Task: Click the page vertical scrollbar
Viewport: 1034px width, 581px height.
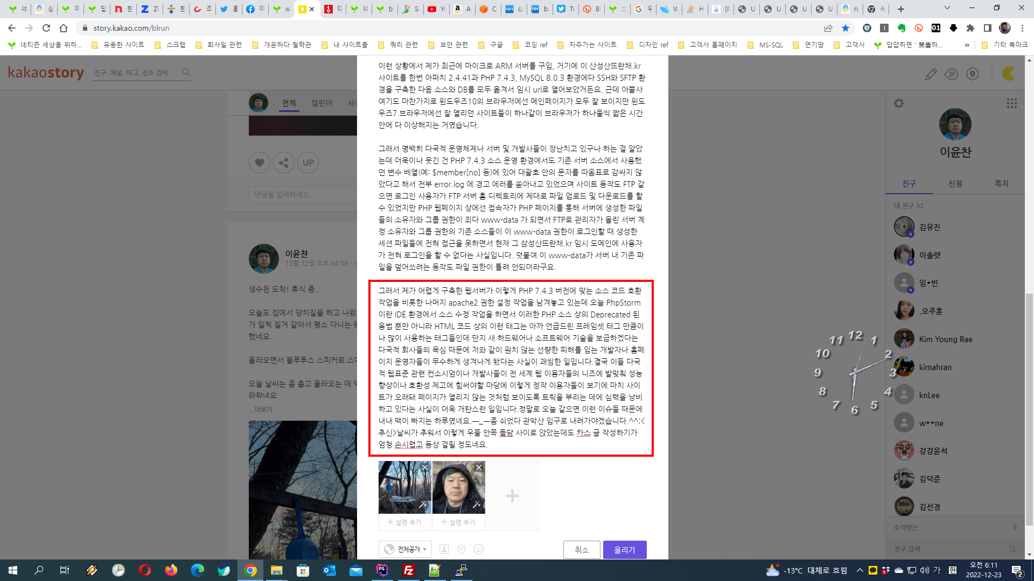Action: click(1029, 409)
